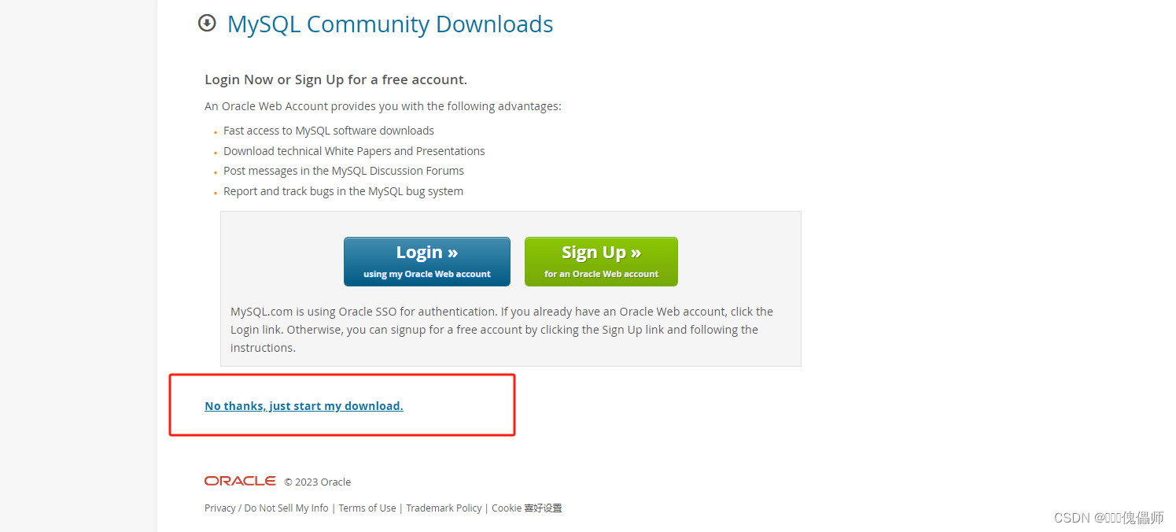Open the Terms of Use footer link
This screenshot has width=1176, height=532.
[367, 508]
